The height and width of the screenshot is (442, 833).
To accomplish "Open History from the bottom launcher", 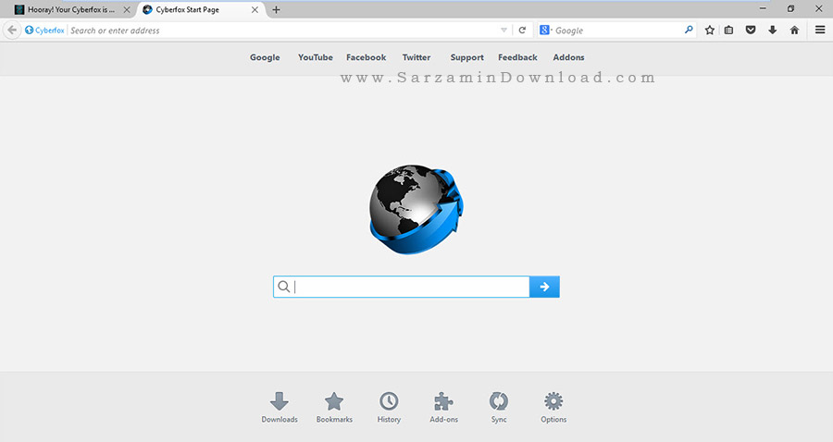I will coord(389,408).
